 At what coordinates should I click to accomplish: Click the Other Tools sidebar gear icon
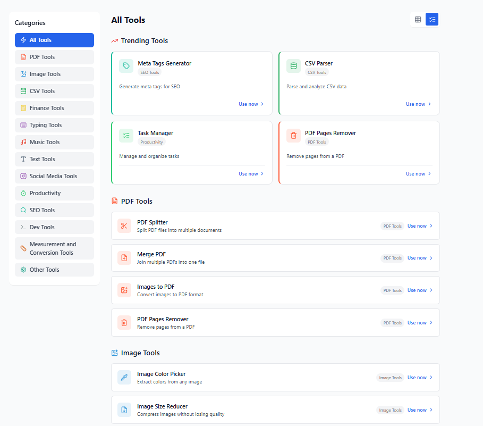[23, 270]
